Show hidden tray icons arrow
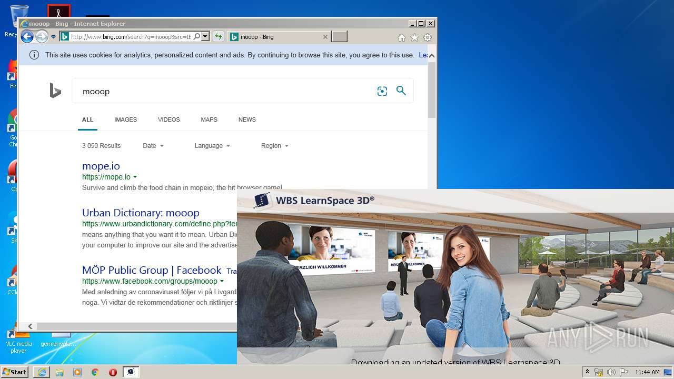This screenshot has height=379, width=674. tap(588, 372)
